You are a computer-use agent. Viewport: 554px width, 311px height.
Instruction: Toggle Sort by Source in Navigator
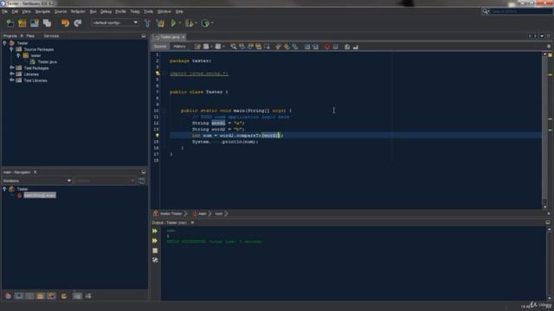[88, 295]
